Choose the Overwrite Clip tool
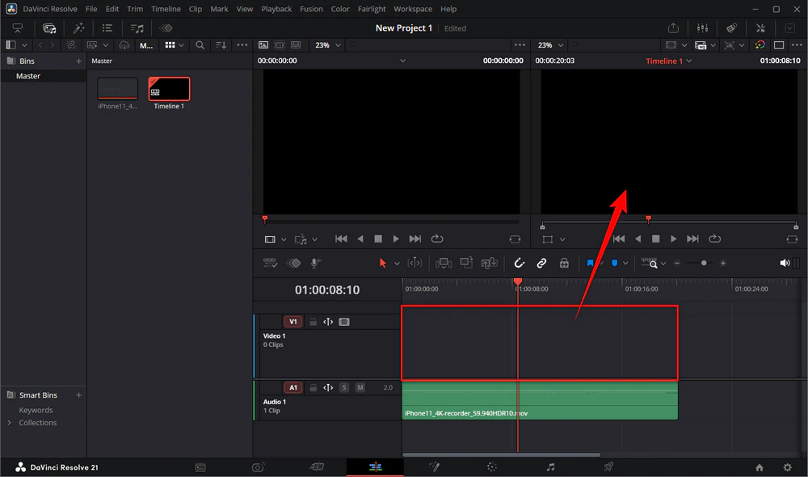This screenshot has height=477, width=808. [x=466, y=263]
